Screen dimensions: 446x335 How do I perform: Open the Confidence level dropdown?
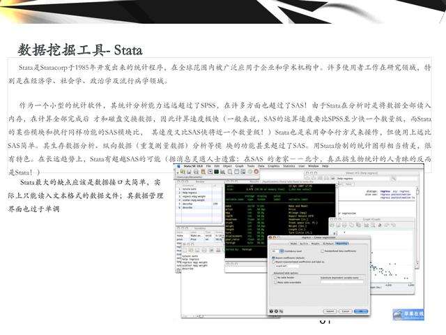282,251
